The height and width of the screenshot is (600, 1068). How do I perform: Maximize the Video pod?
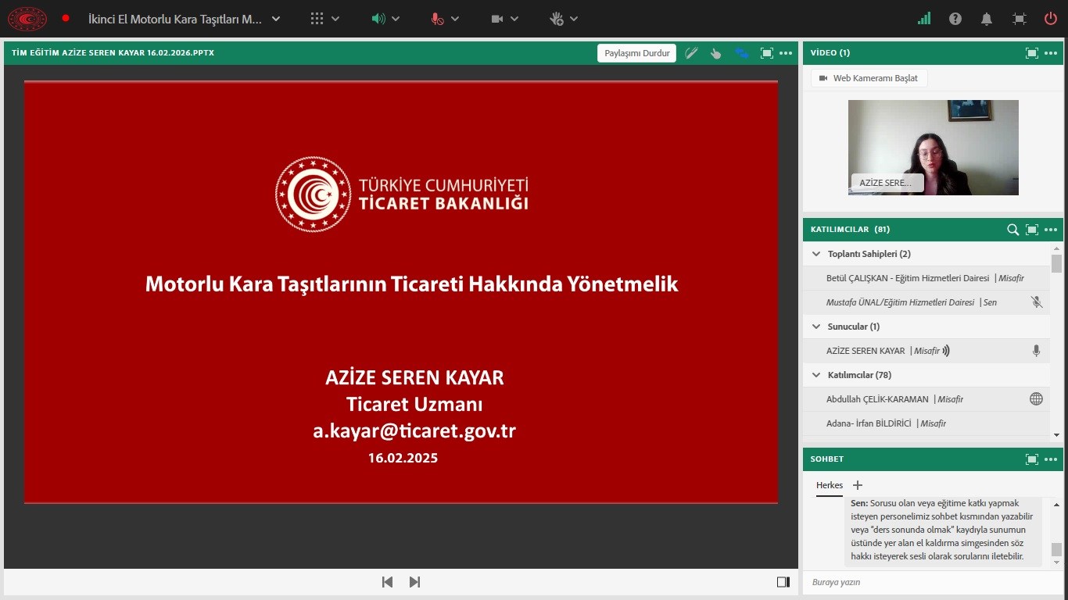coord(1032,53)
